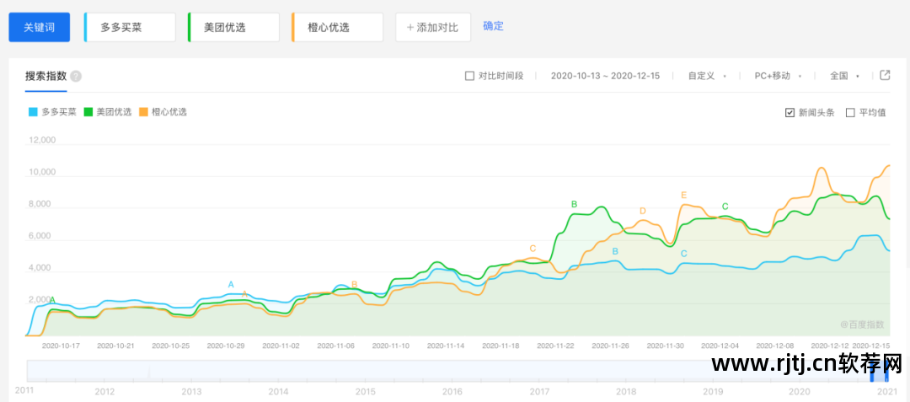Click orange news marker D
This screenshot has height=402, width=910.
coord(642,212)
